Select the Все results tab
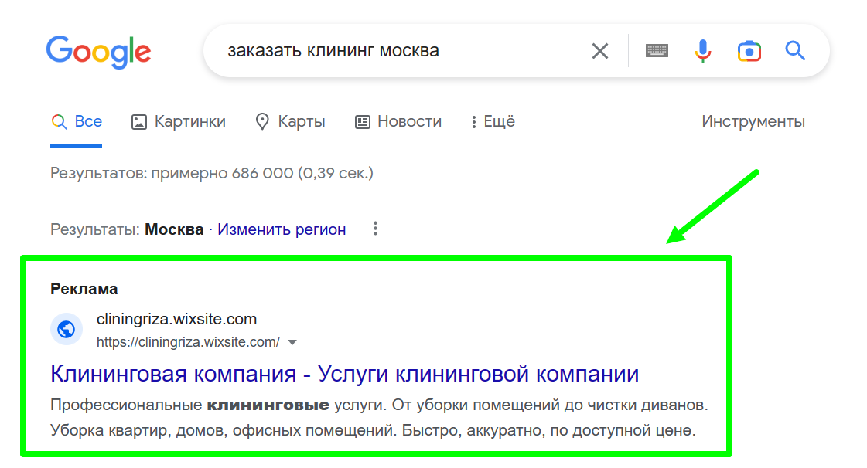The width and height of the screenshot is (867, 468). (77, 121)
